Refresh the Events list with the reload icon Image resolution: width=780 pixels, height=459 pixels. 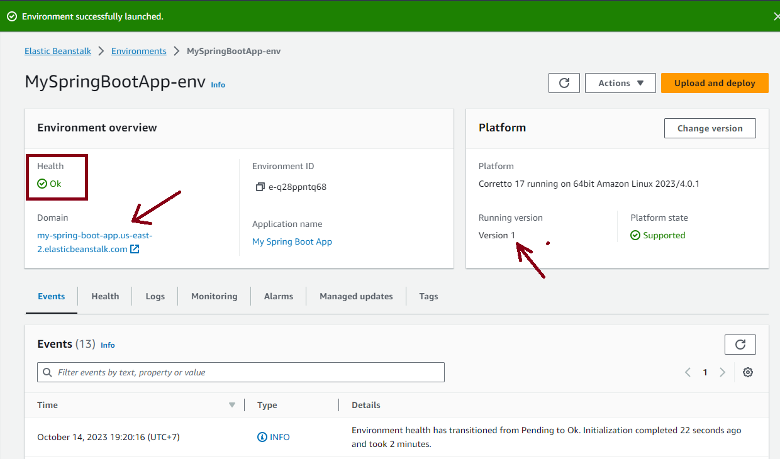coord(740,345)
